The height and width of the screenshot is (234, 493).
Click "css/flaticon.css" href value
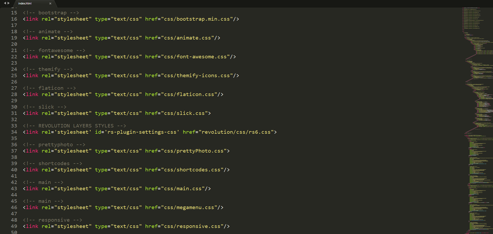pos(189,95)
